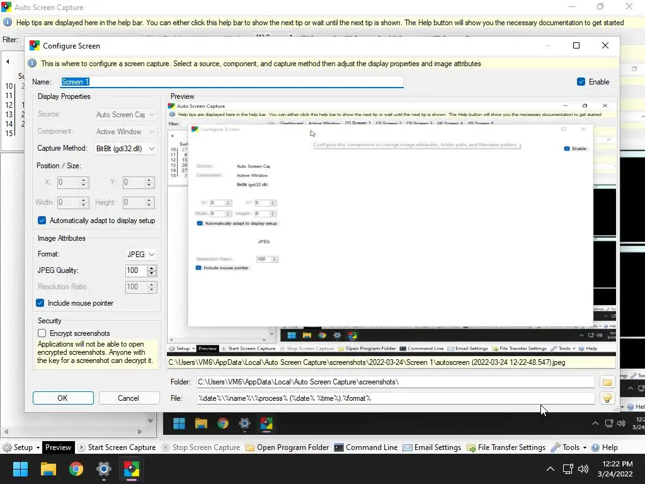Image resolution: width=645 pixels, height=484 pixels.
Task: Click the File pattern input field
Action: coord(396,398)
